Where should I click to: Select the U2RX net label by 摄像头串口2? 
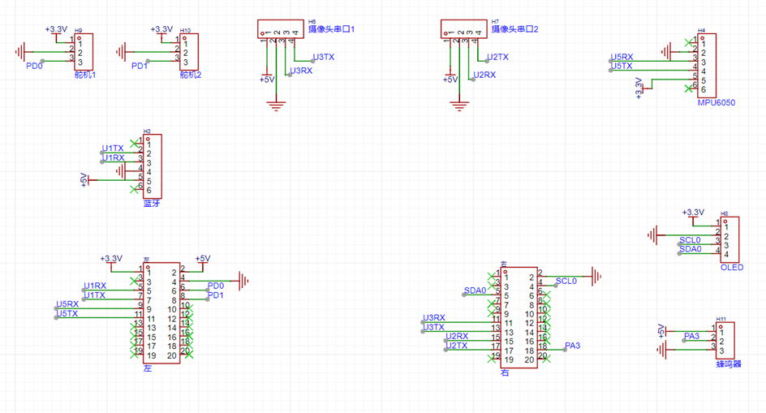pyautogui.click(x=484, y=75)
